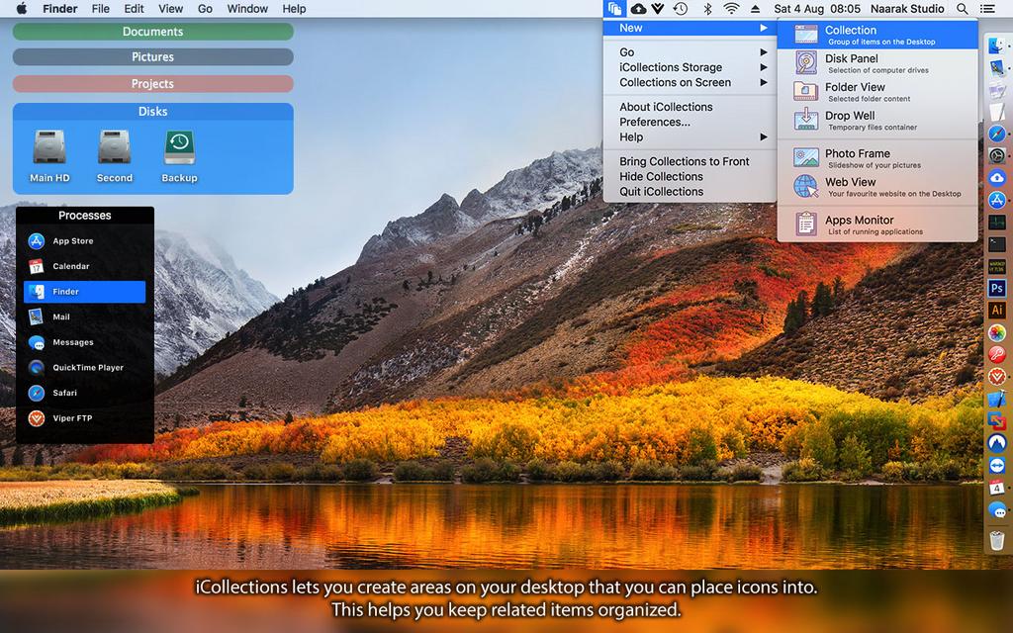
Task: Open Xcode hammer icon in Dock
Action: 997,400
